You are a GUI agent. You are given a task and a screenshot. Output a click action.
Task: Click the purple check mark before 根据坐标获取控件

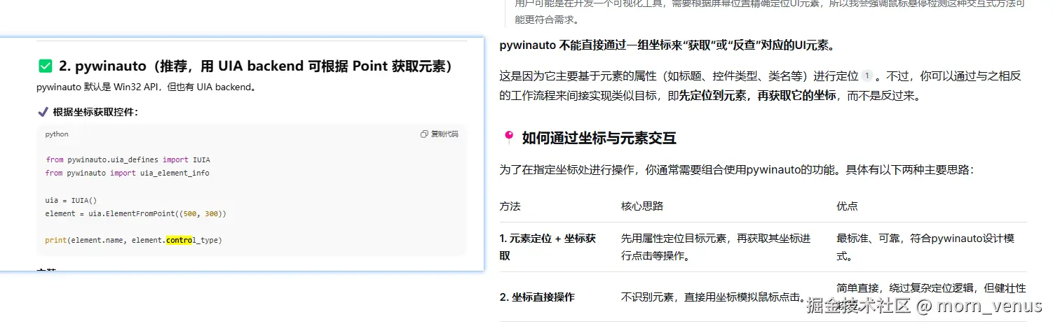tap(43, 112)
